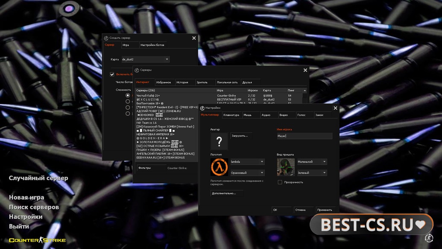Select server row Чистый Кайф 21+

(x=219, y=96)
